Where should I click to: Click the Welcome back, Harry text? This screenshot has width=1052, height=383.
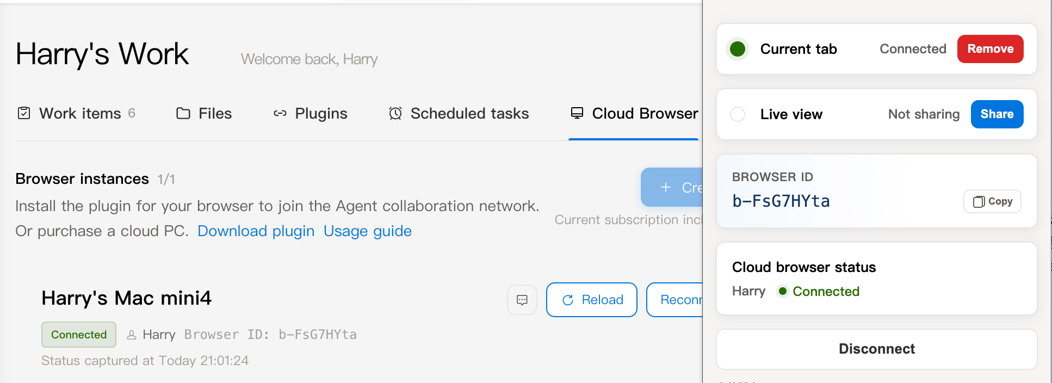pyautogui.click(x=309, y=59)
